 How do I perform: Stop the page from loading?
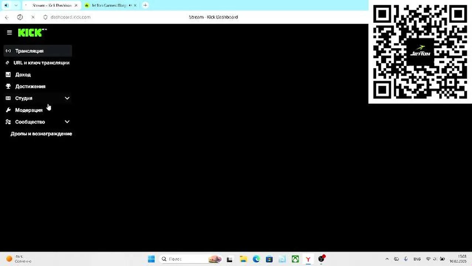click(33, 17)
